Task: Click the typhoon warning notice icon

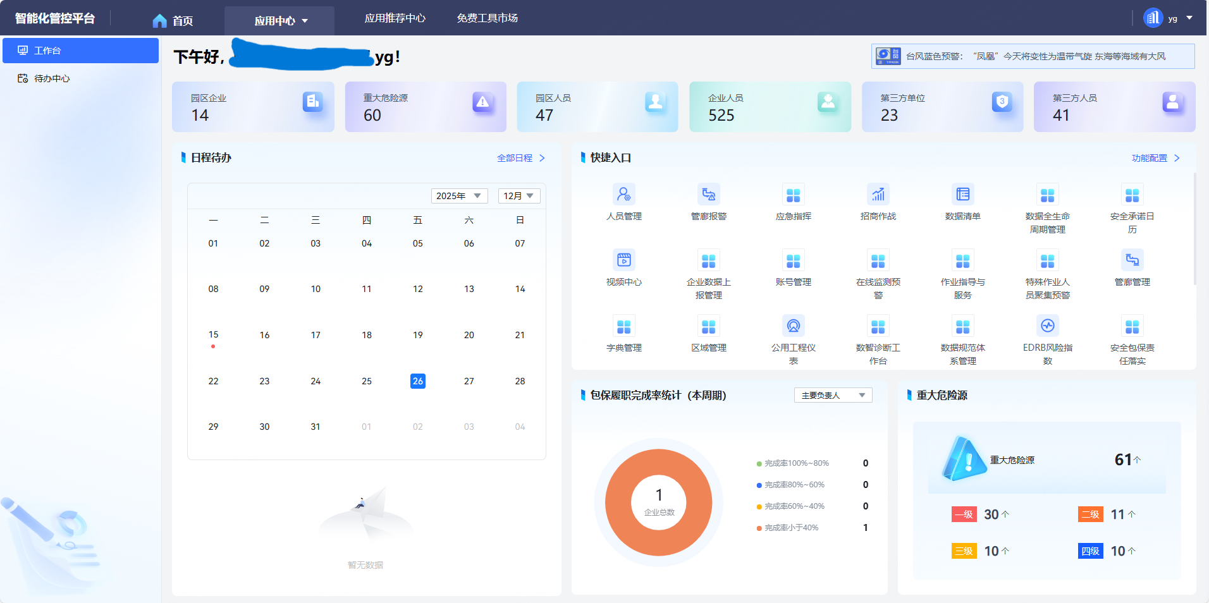Action: 888,56
